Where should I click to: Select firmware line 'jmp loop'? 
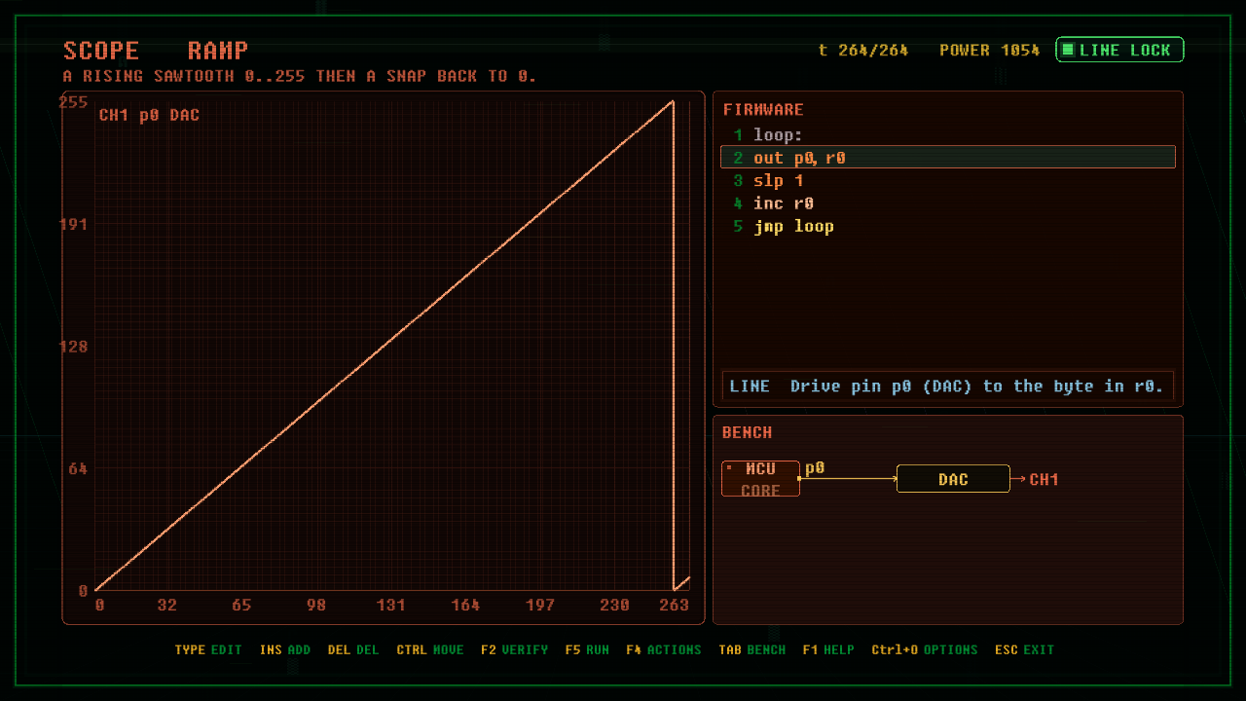tap(947, 226)
